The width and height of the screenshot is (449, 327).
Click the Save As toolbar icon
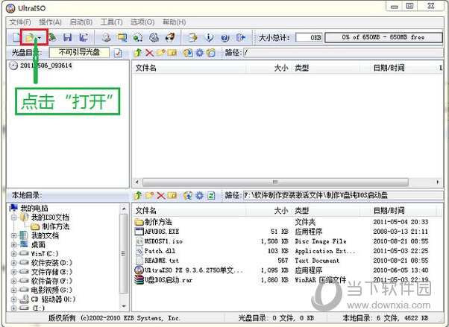point(84,37)
